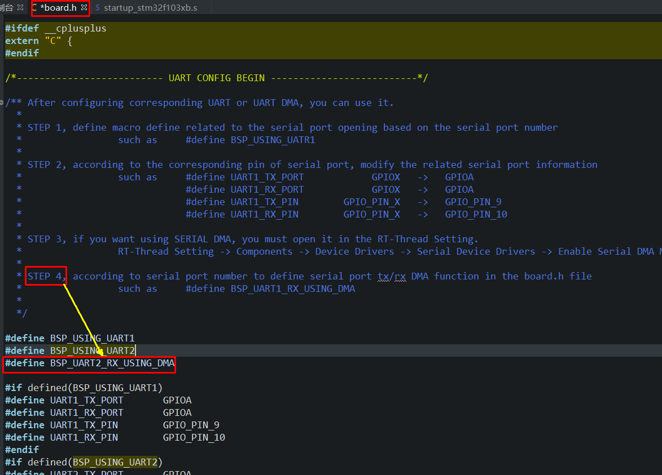
Task: Click highlighted BSP_USING_UART2 in the #if defined line
Action: 115,461
